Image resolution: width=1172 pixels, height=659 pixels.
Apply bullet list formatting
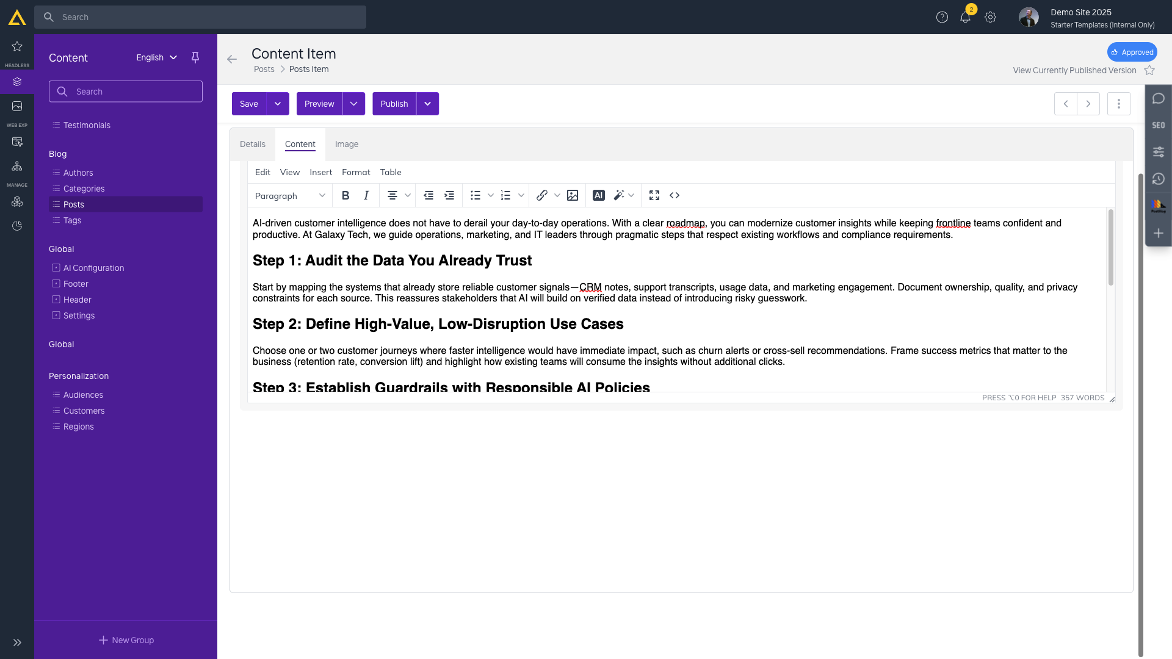point(476,195)
